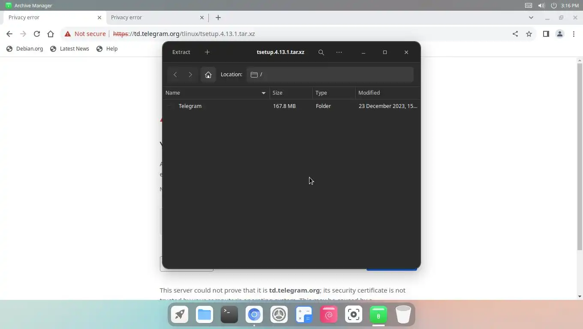The image size is (583, 329).
Task: Open the Debian swirl app in dock
Action: (329, 315)
